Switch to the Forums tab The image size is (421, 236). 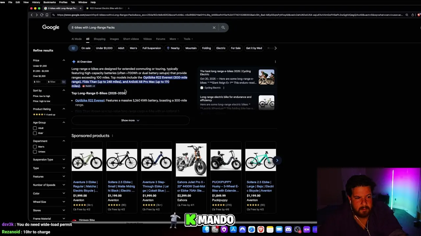[161, 39]
